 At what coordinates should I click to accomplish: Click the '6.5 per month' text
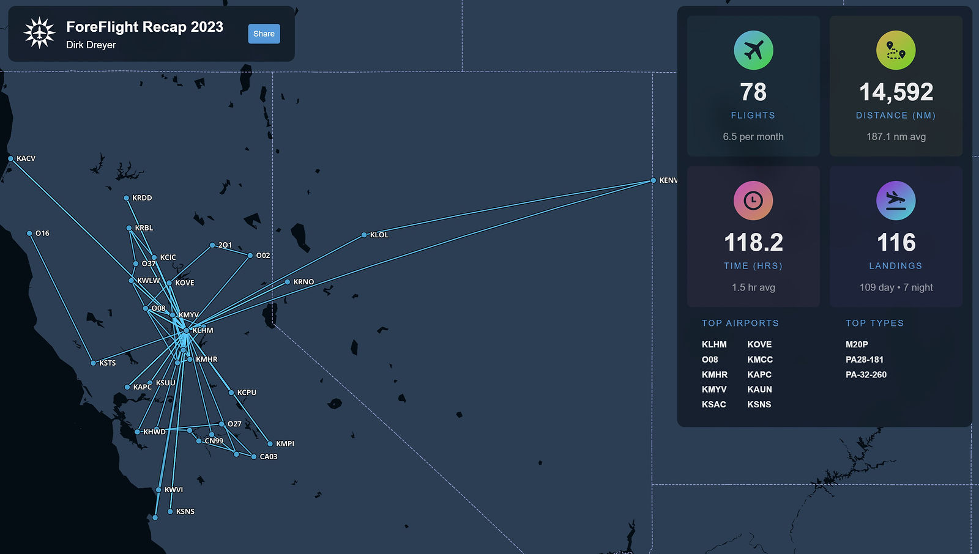click(753, 137)
